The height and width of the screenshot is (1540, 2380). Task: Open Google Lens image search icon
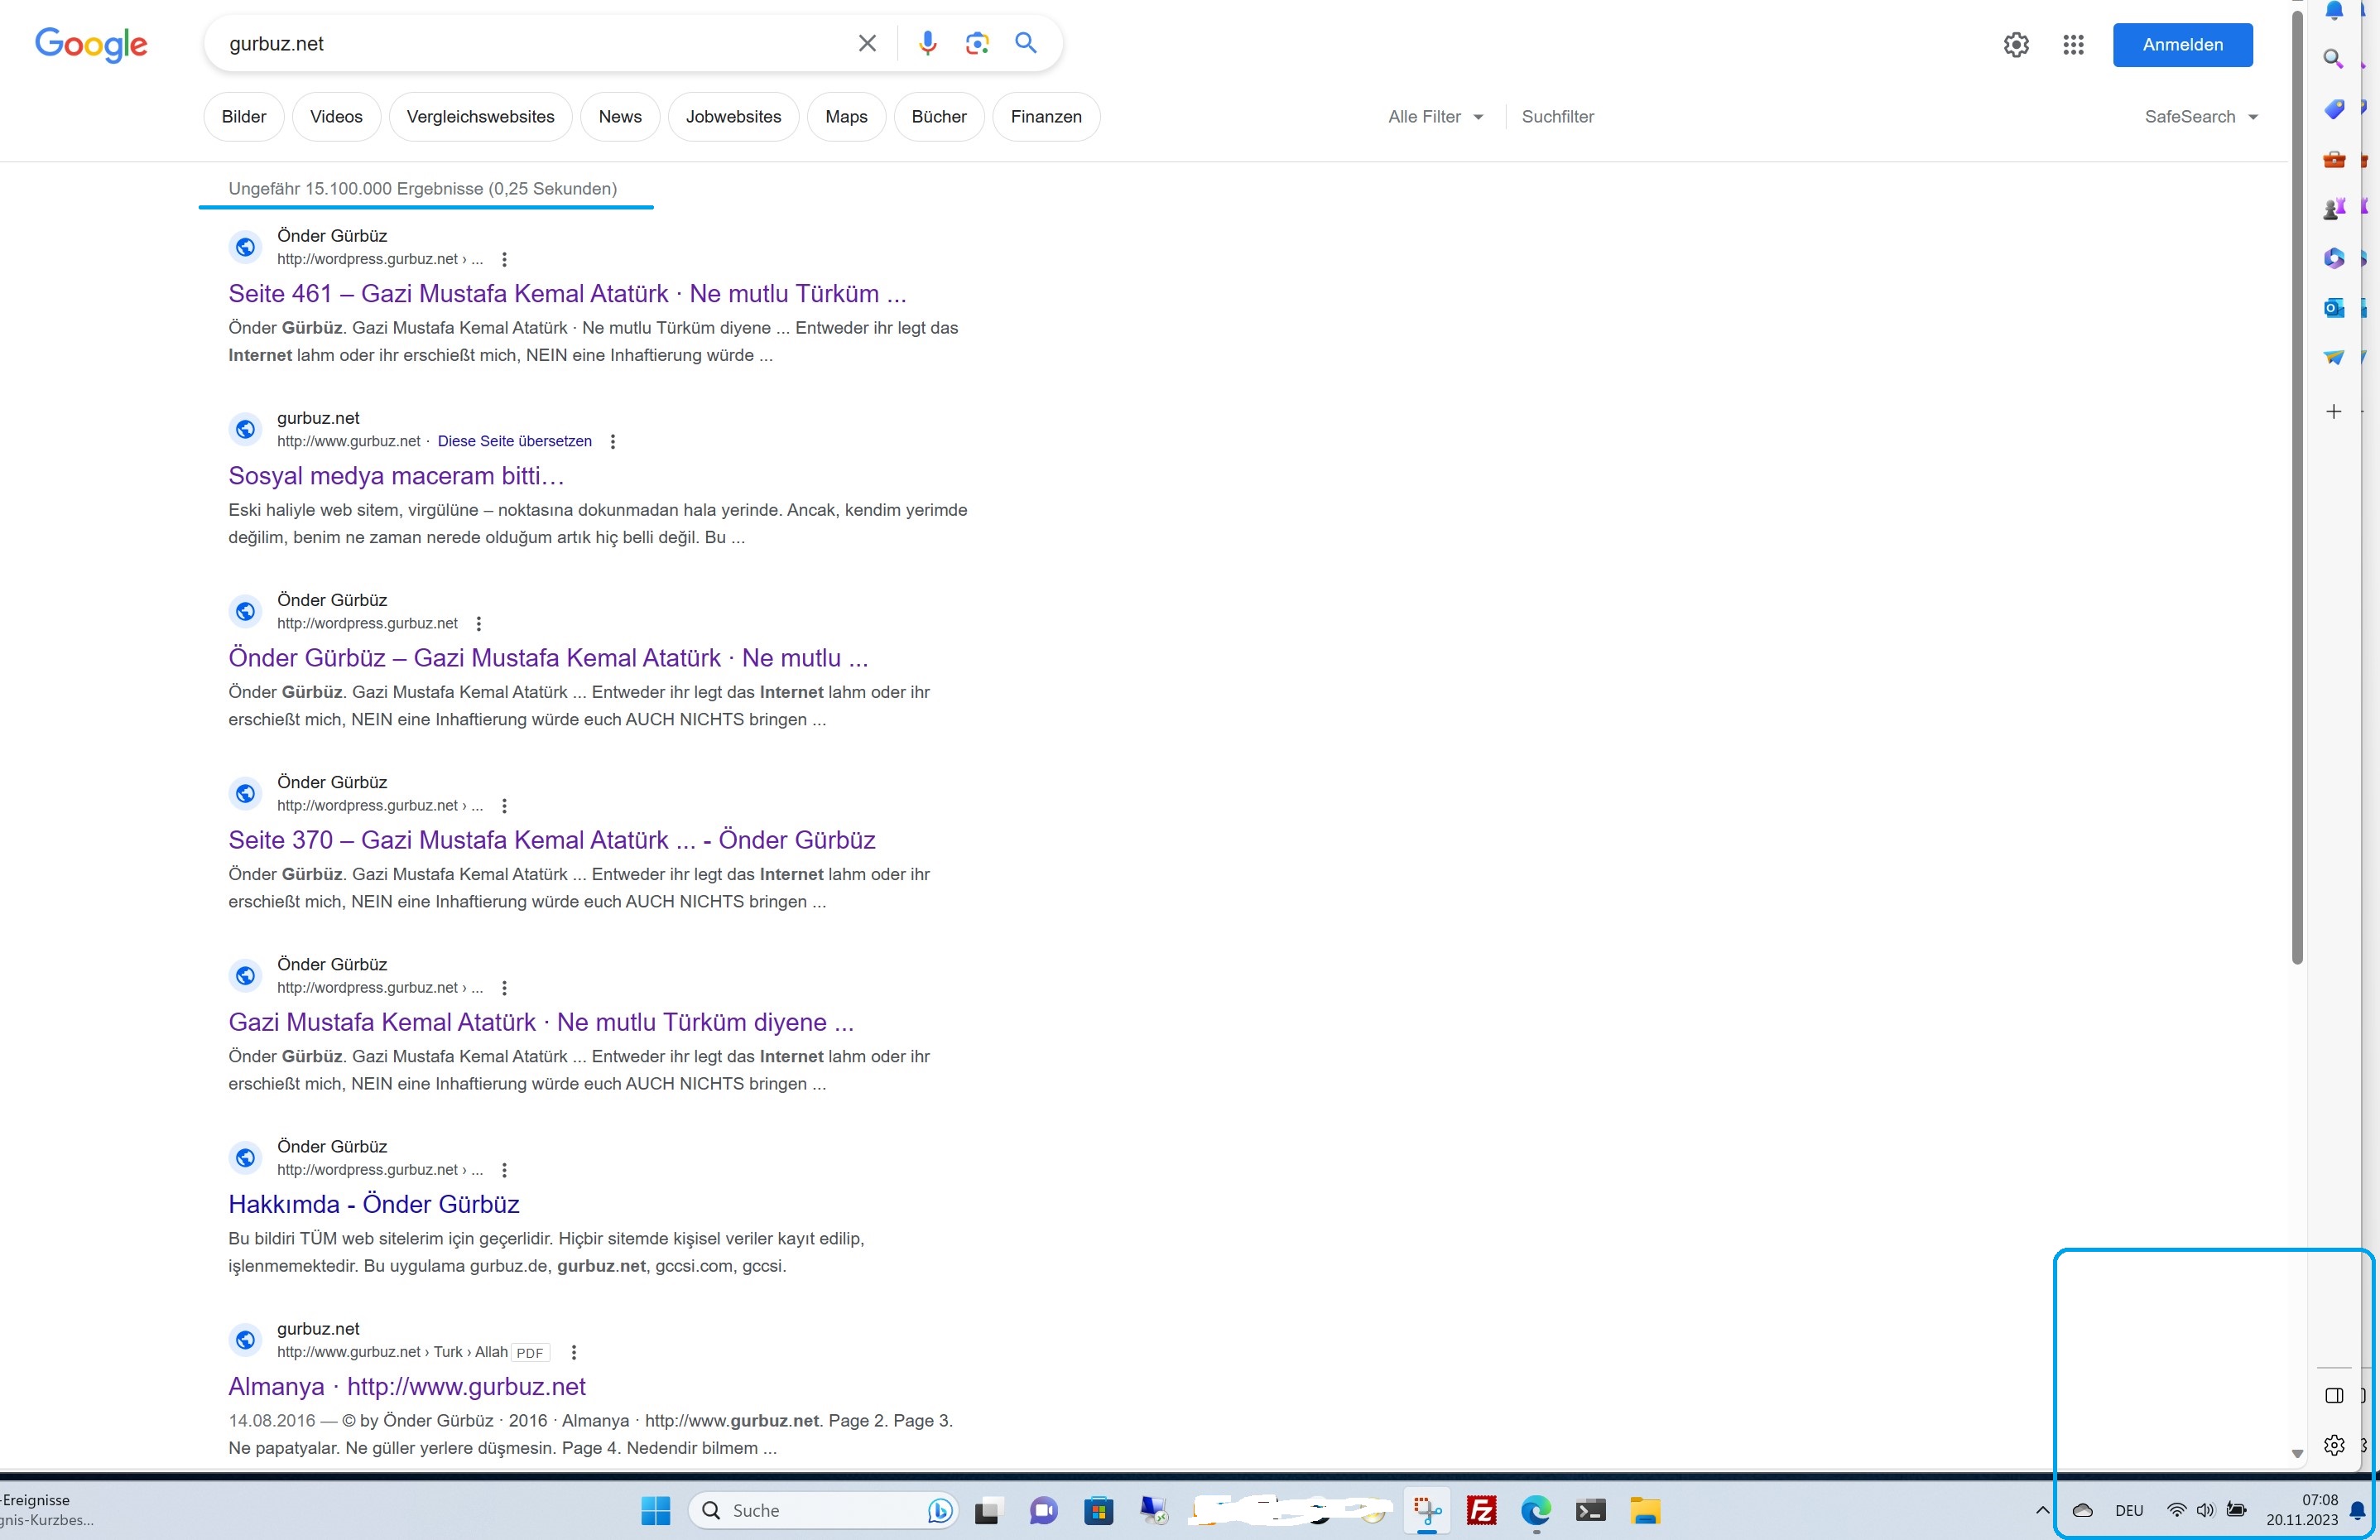(x=977, y=43)
